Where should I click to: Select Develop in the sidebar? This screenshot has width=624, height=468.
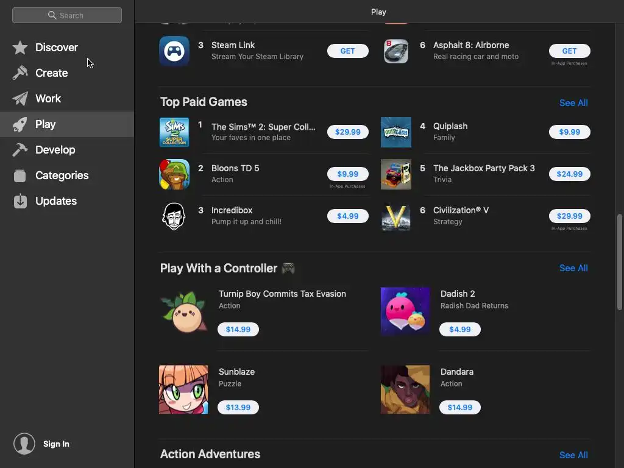pyautogui.click(x=67, y=150)
